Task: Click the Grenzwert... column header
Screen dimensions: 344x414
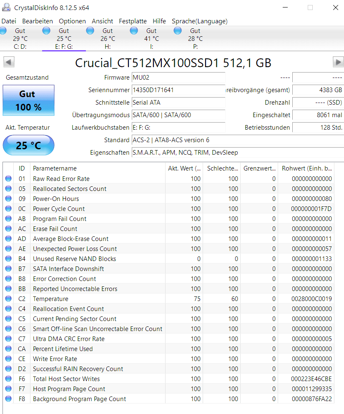Action: (x=259, y=168)
